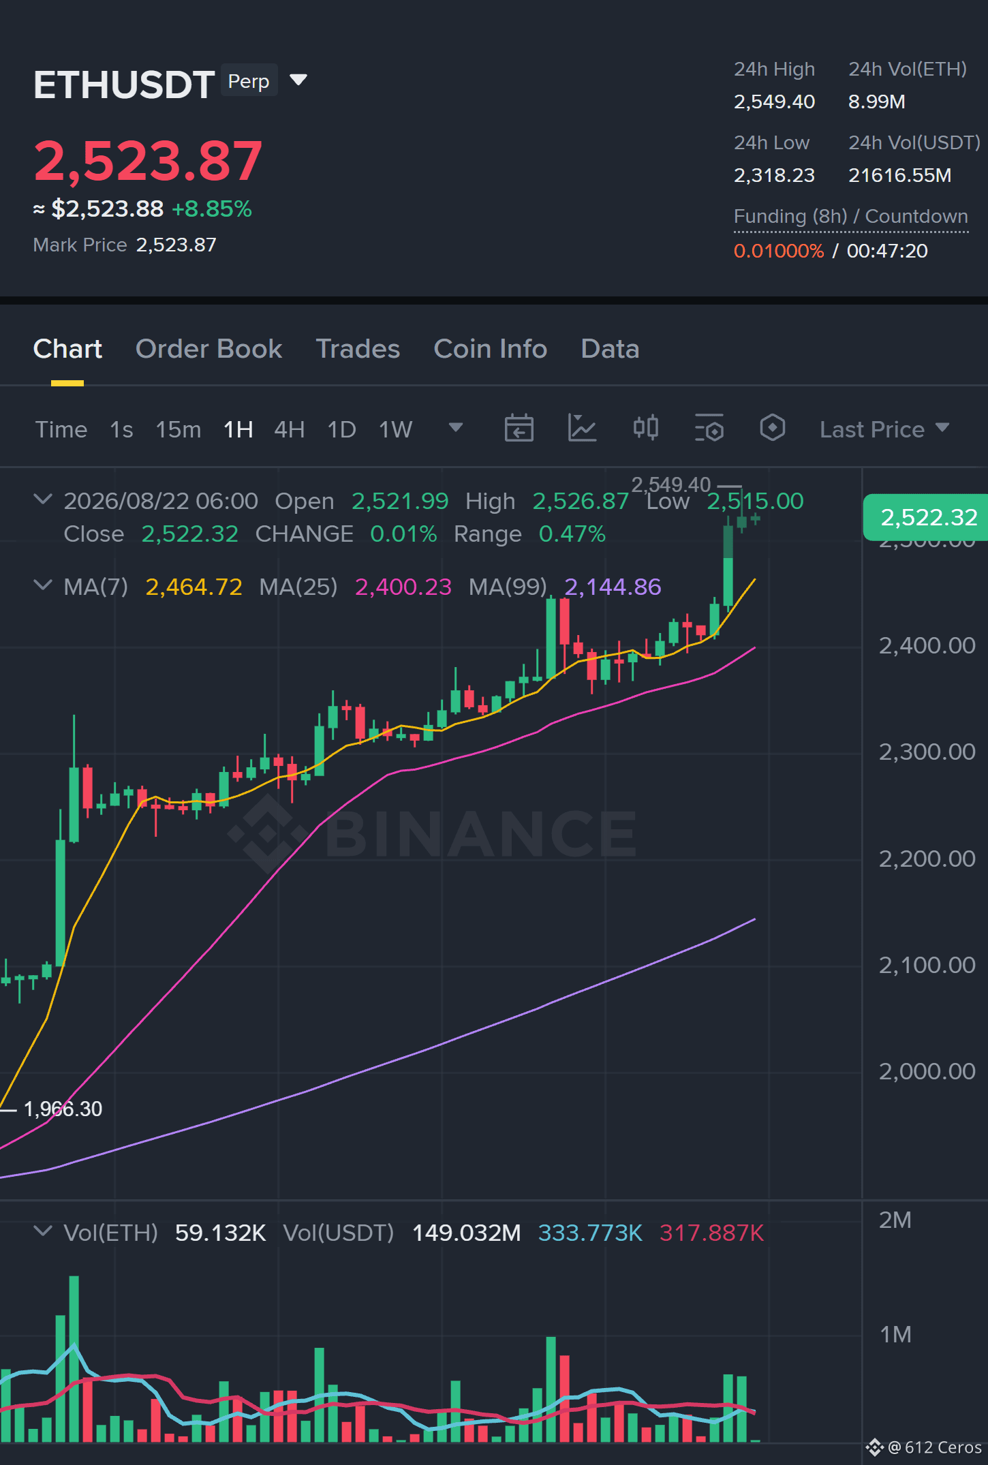Collapse the OHLC info row chevron

pos(43,499)
